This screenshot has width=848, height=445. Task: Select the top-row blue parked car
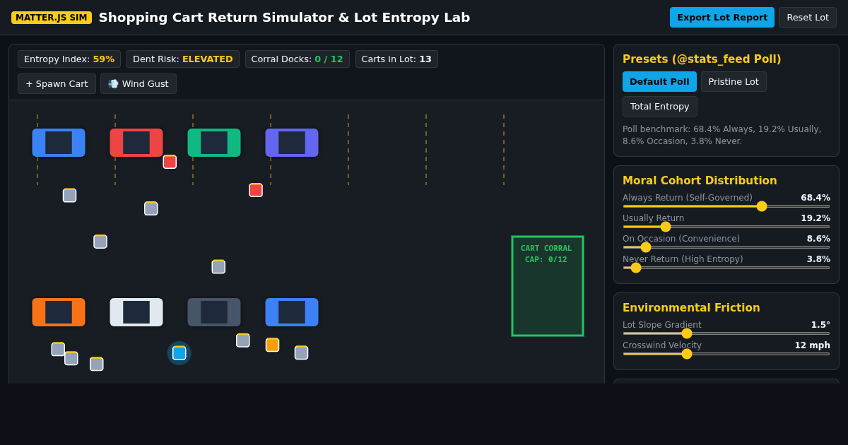(x=59, y=143)
